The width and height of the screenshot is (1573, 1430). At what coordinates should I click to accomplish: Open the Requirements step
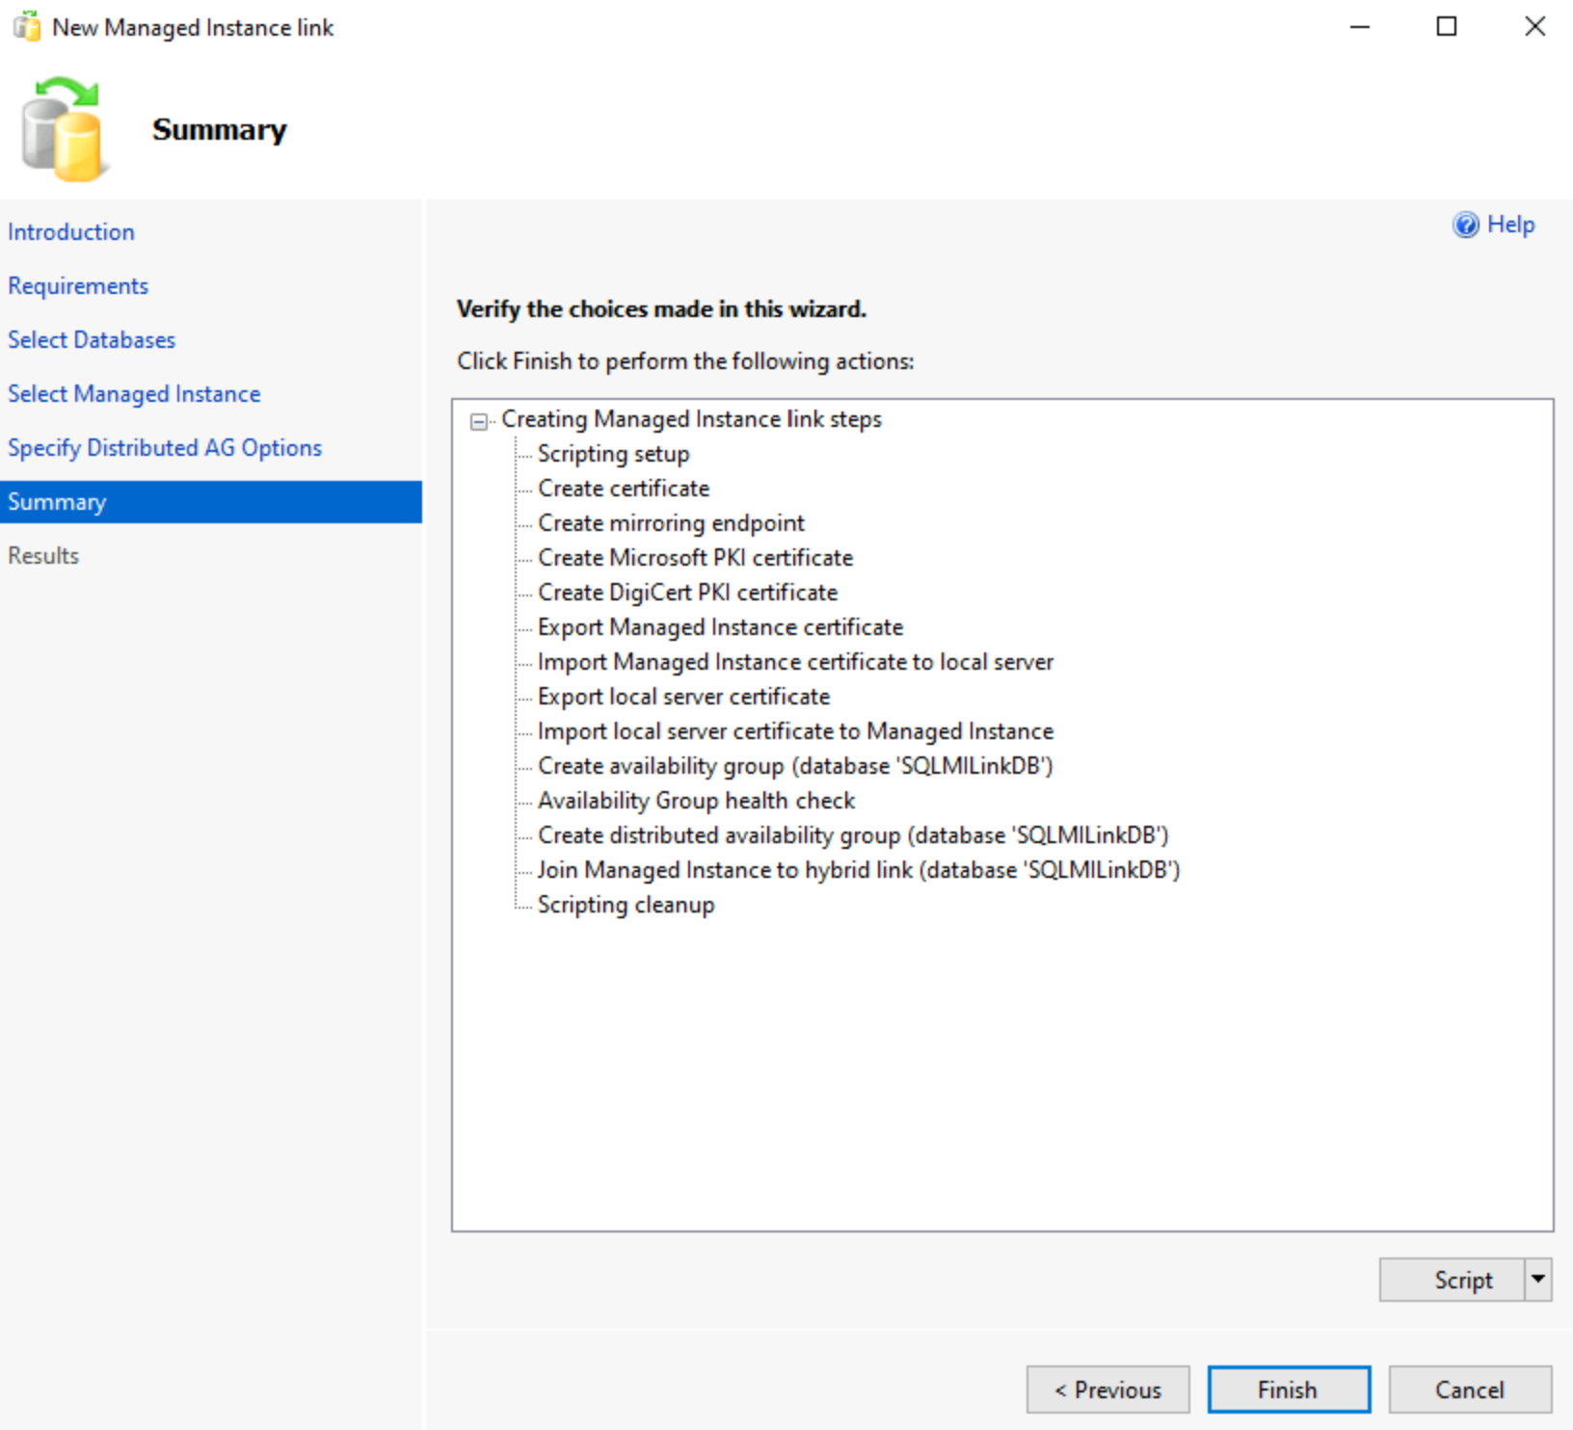click(x=78, y=285)
